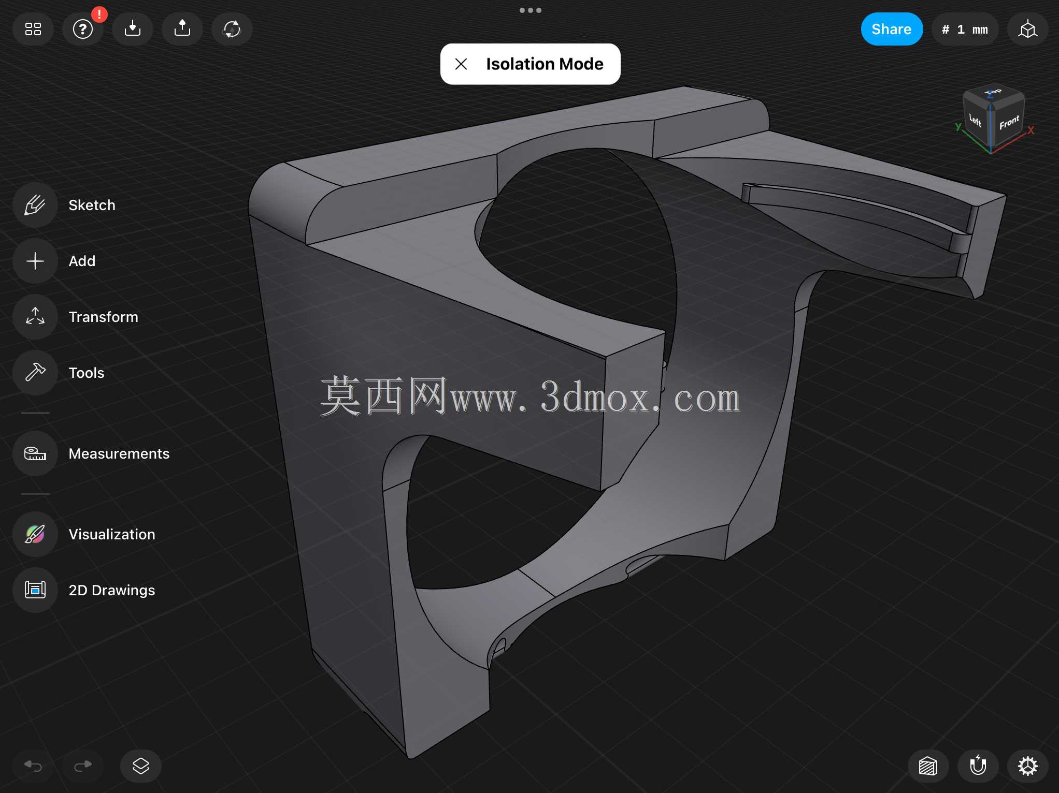Exit Isolation Mode with the X
The image size is (1059, 793).
point(461,64)
